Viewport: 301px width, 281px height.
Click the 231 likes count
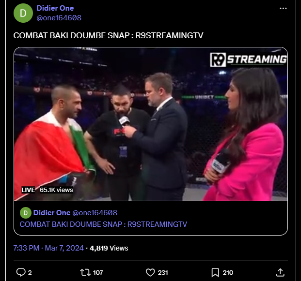click(163, 273)
